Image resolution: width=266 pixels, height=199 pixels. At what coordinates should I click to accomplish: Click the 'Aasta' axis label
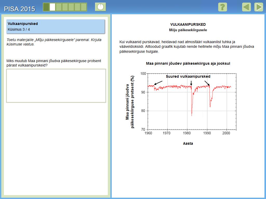(x=188, y=143)
